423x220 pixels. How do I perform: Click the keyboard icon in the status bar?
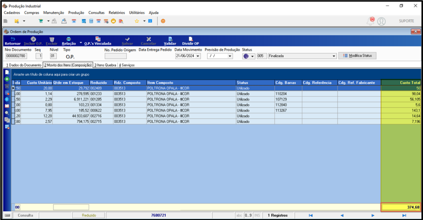(8, 215)
